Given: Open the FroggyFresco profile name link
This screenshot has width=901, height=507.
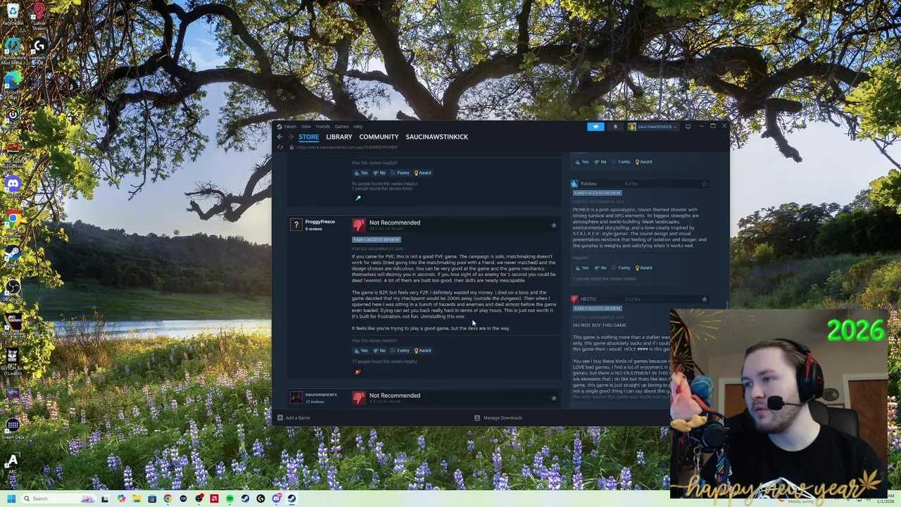Looking at the screenshot, I should click(320, 222).
